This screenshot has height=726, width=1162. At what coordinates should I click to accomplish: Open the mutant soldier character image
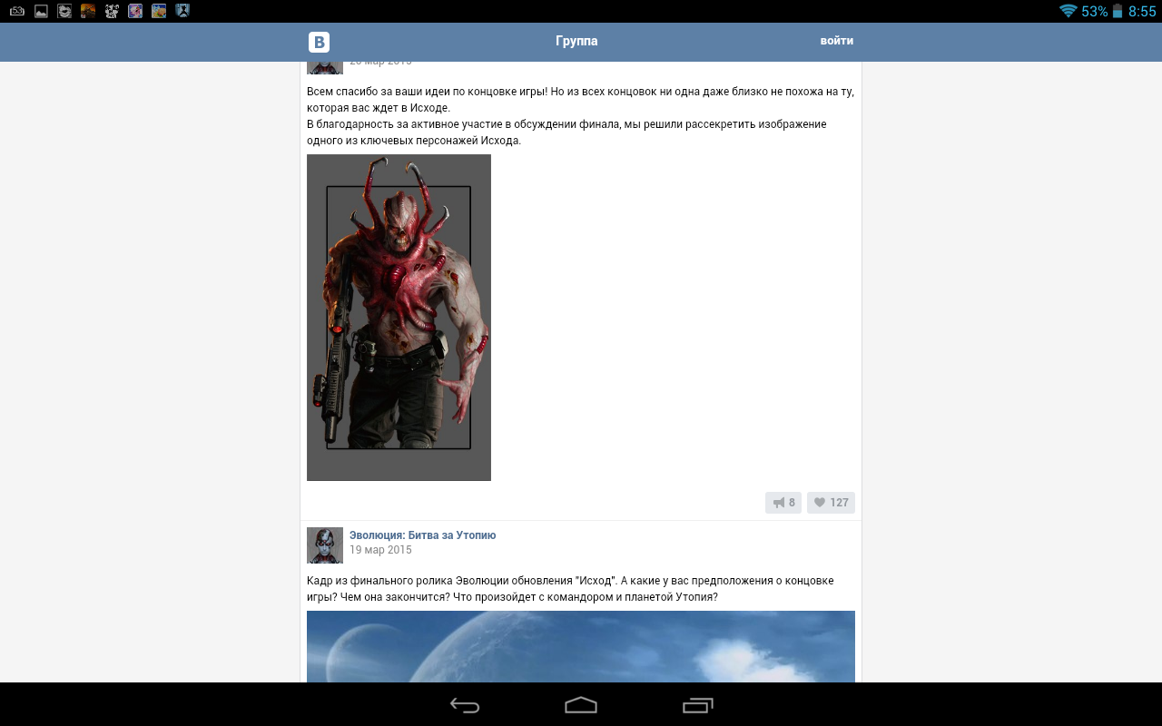399,317
